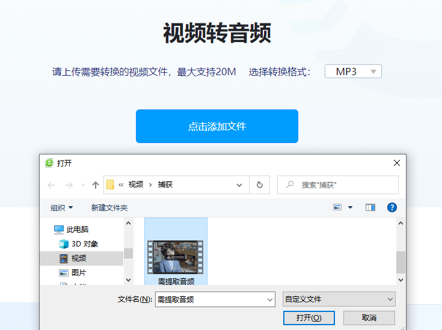The image size is (442, 330).
Task: Click the back navigation arrow
Action: pyautogui.click(x=51, y=185)
